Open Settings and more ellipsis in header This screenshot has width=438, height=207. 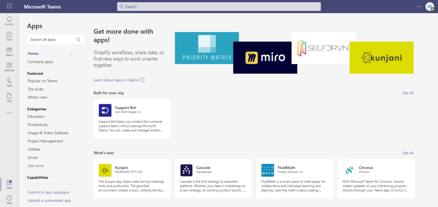(419, 6)
